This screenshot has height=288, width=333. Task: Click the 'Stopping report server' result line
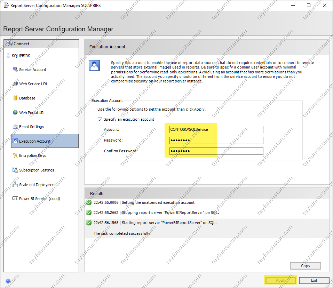tap(156, 213)
